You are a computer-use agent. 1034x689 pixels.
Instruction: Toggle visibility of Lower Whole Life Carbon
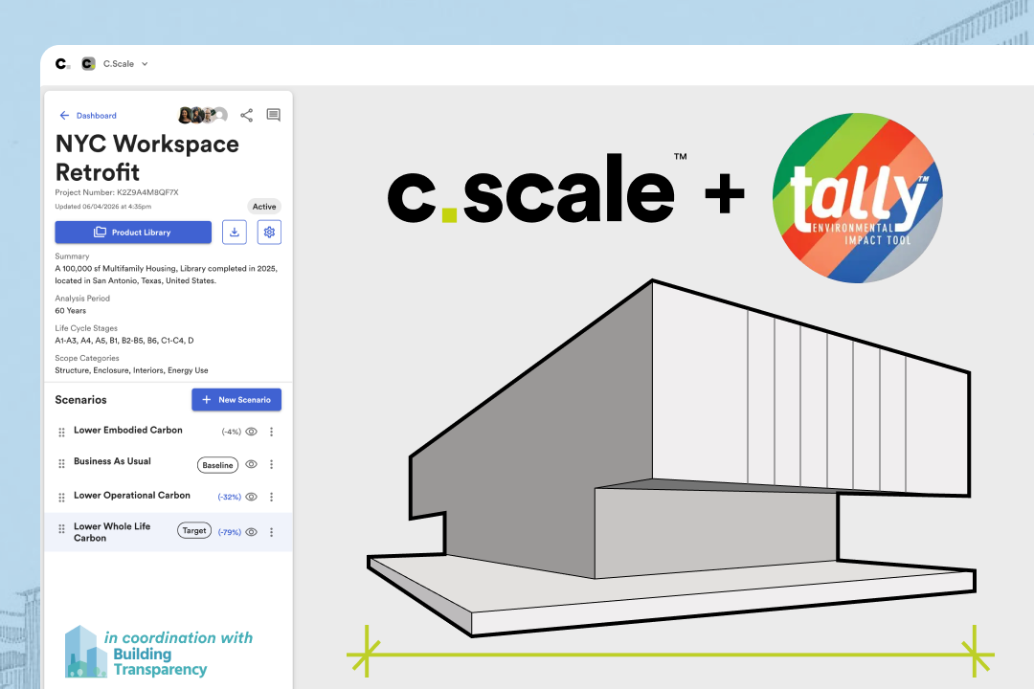tap(251, 532)
